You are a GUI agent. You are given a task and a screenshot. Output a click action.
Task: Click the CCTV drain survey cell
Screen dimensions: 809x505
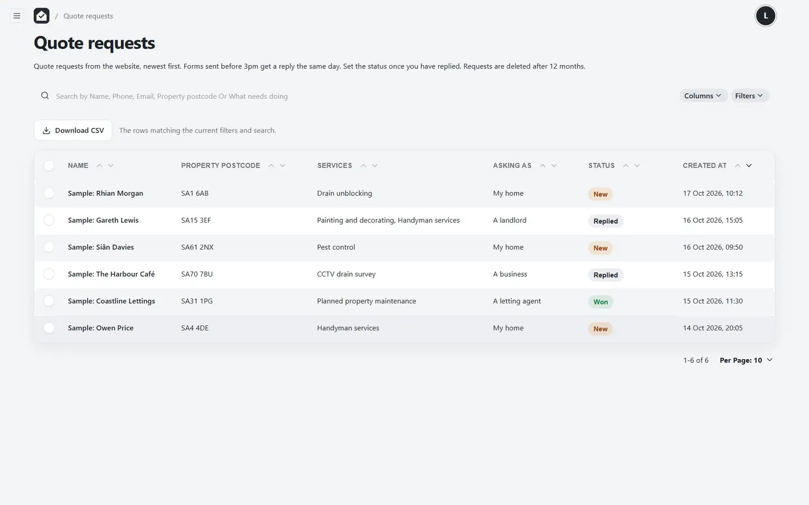pyautogui.click(x=346, y=274)
